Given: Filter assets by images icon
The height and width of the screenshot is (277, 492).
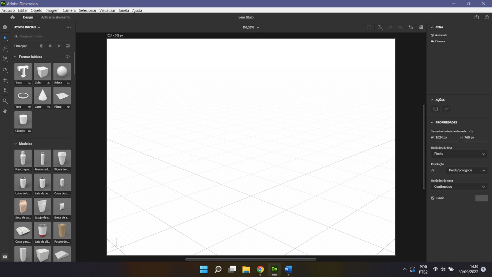Looking at the screenshot, I should point(68,46).
